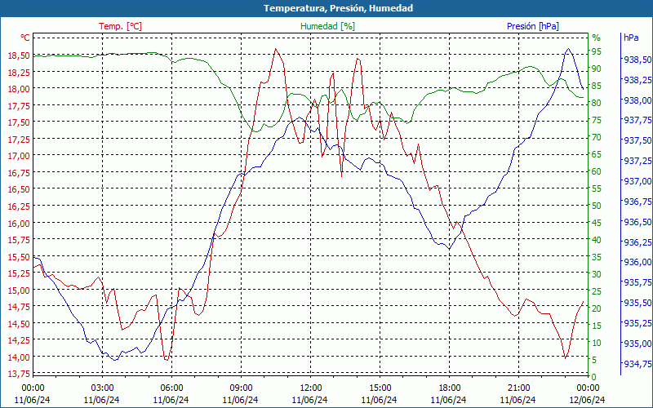The width and height of the screenshot is (653, 408).
Task: Click the 06:00 time axis label
Action: (x=171, y=389)
